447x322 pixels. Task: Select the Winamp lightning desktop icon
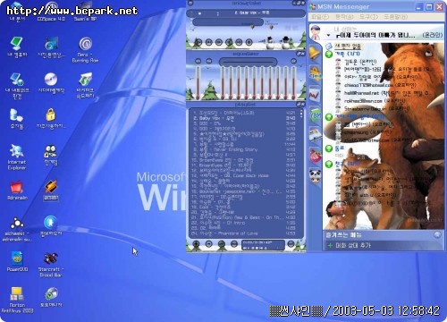[x=51, y=191]
